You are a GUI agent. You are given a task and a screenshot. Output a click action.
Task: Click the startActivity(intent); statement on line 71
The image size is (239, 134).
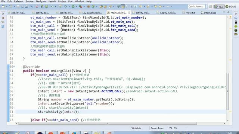click(x=58, y=112)
